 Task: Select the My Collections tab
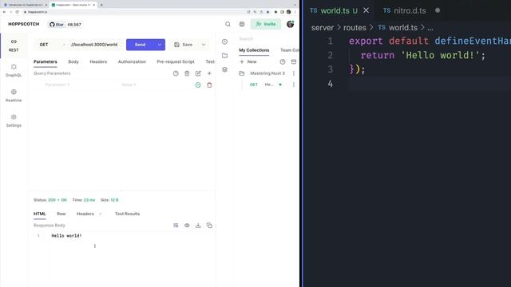254,50
